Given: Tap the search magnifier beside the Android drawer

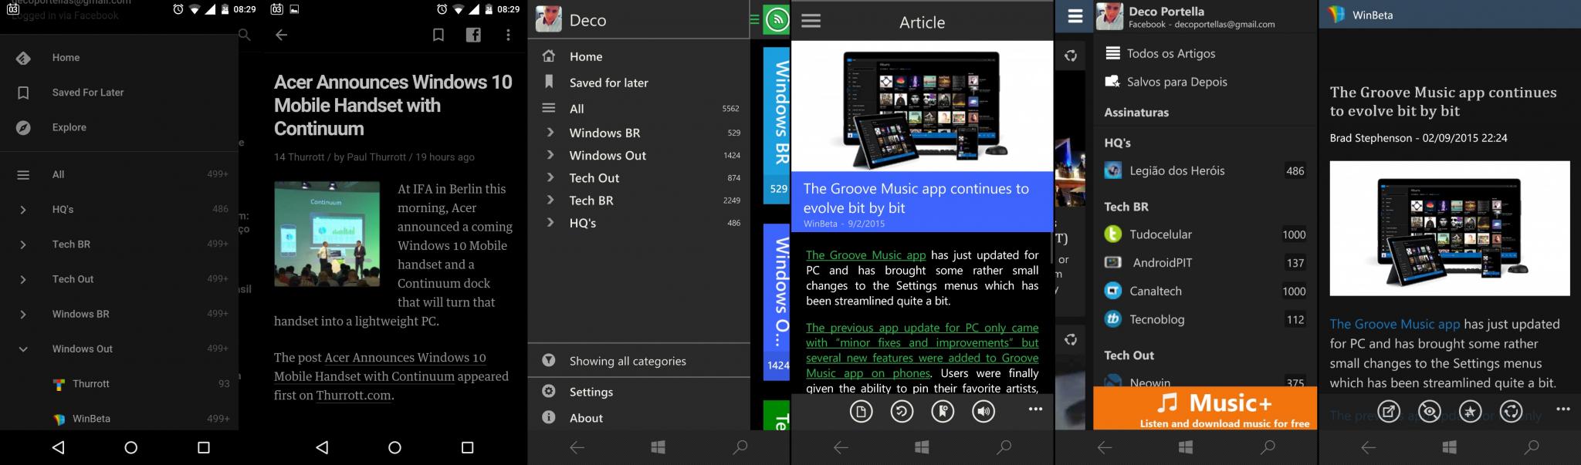Looking at the screenshot, I should [x=245, y=35].
